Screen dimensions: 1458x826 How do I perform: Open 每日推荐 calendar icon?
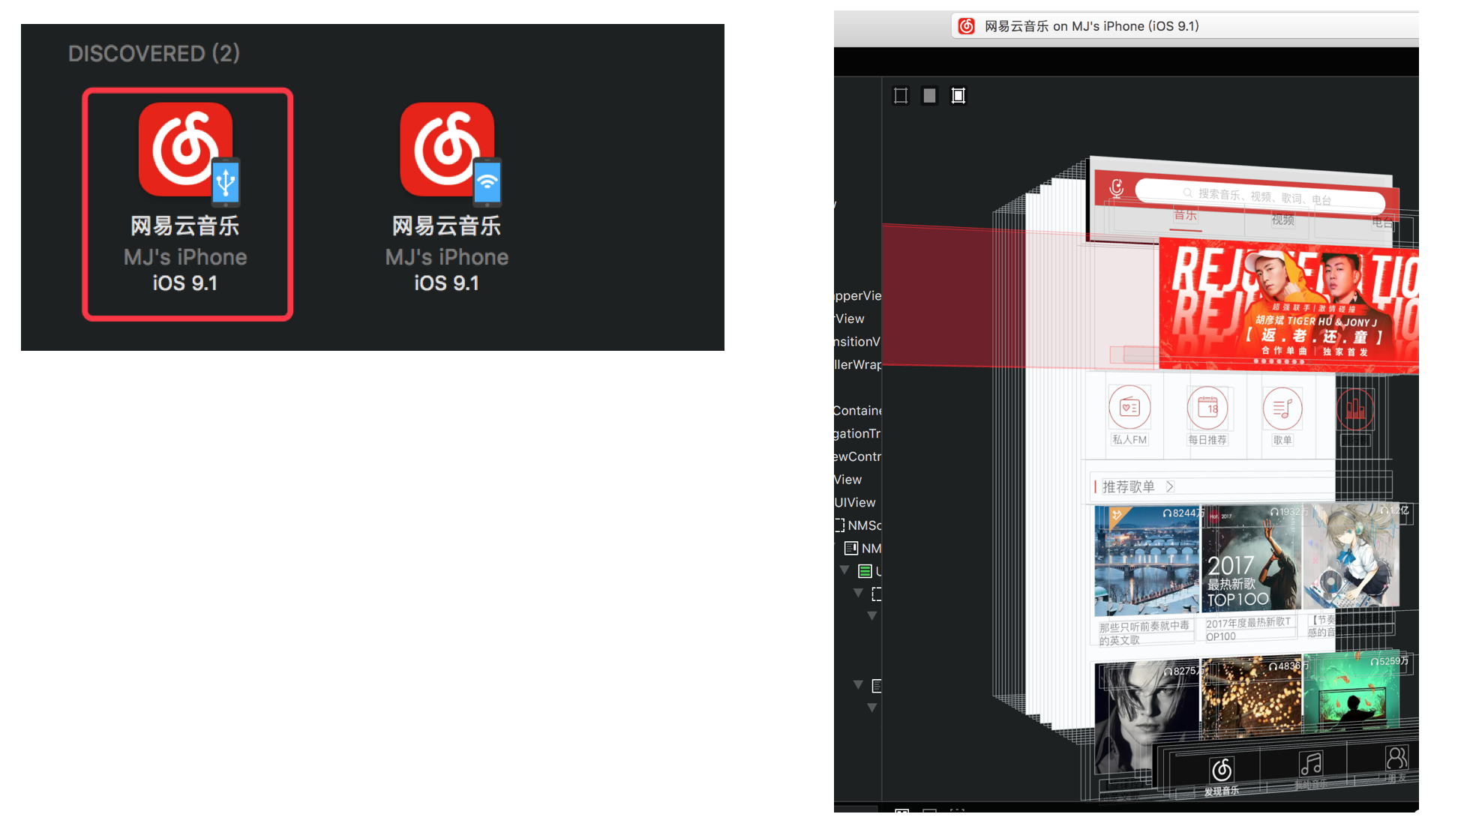click(x=1207, y=408)
